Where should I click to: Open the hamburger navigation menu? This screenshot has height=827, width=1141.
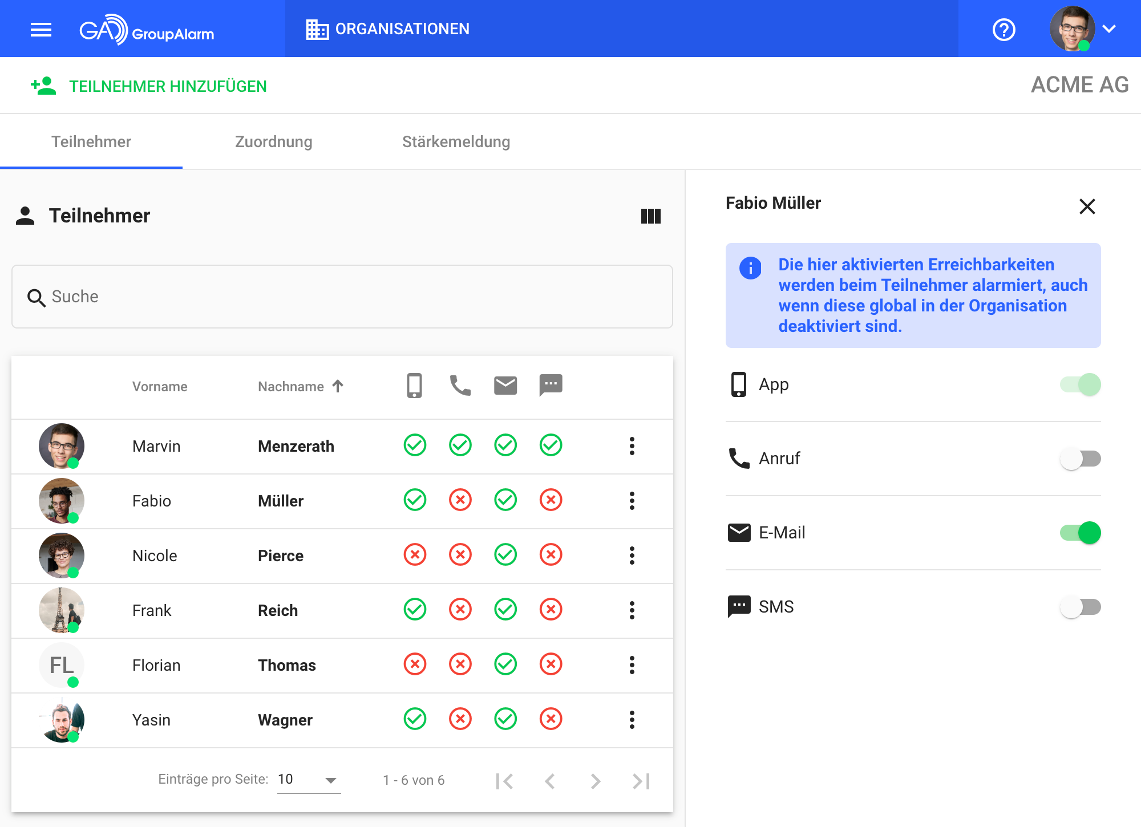coord(41,30)
